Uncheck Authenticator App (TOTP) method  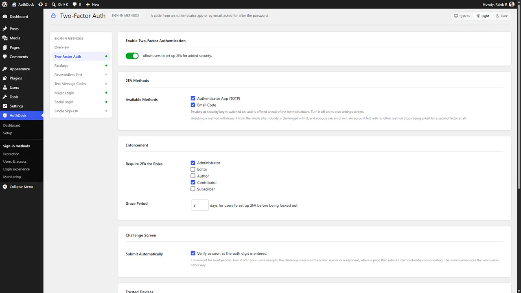tap(193, 98)
